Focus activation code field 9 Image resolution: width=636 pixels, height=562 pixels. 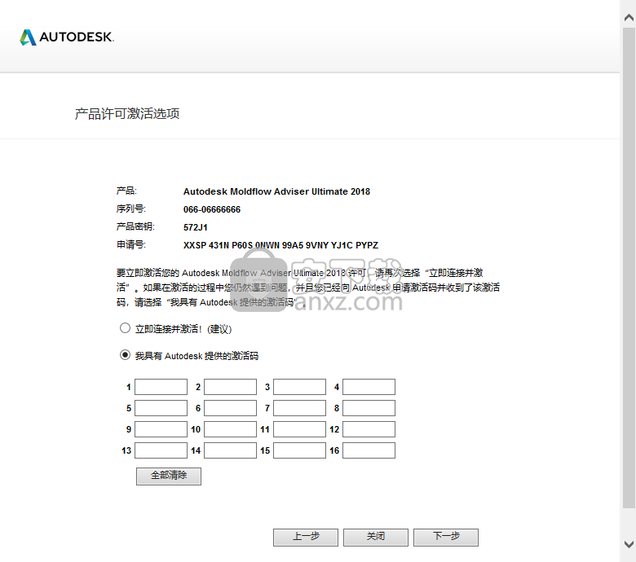[161, 429]
